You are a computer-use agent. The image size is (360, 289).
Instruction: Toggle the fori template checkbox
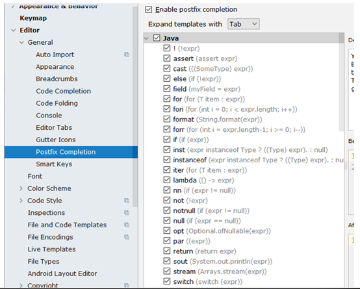tap(167, 109)
